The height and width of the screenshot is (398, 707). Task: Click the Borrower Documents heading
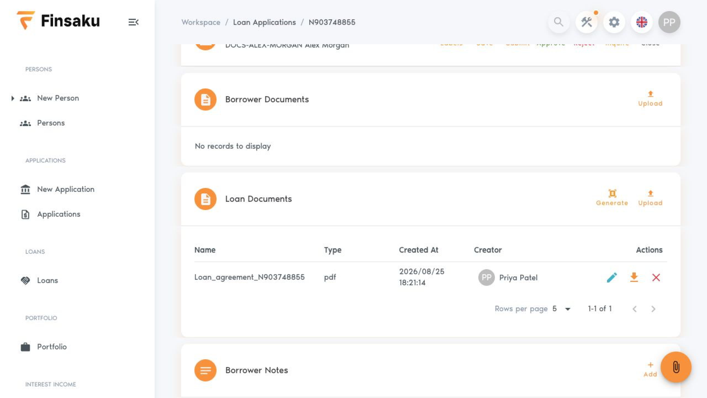(267, 99)
